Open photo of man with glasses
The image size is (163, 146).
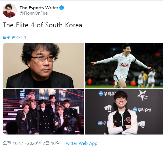click(x=44, y=66)
